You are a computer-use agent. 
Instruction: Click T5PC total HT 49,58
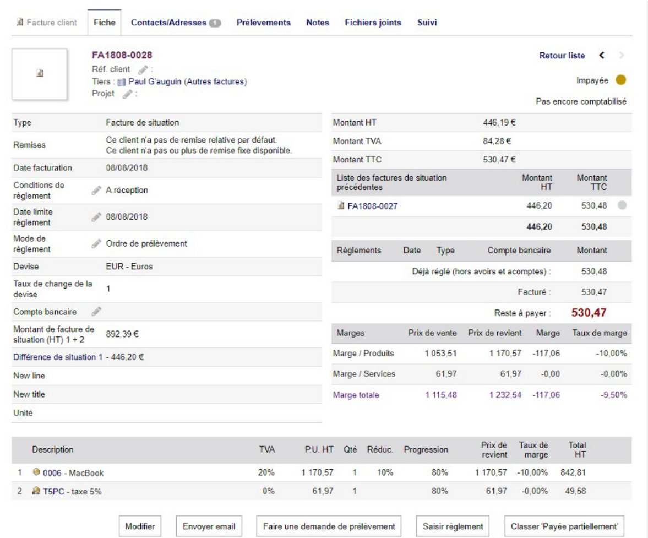tap(576, 491)
